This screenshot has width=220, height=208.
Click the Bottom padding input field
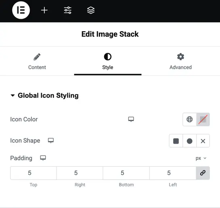(x=126, y=173)
